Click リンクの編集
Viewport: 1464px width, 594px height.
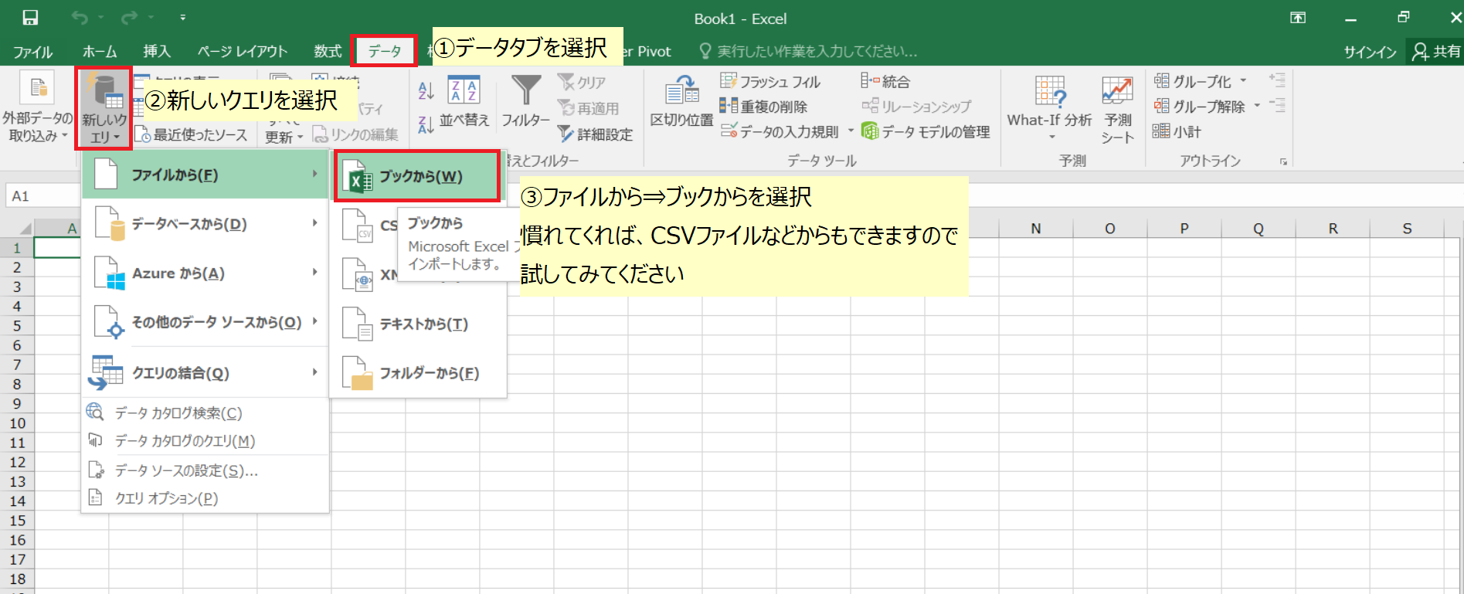click(355, 134)
